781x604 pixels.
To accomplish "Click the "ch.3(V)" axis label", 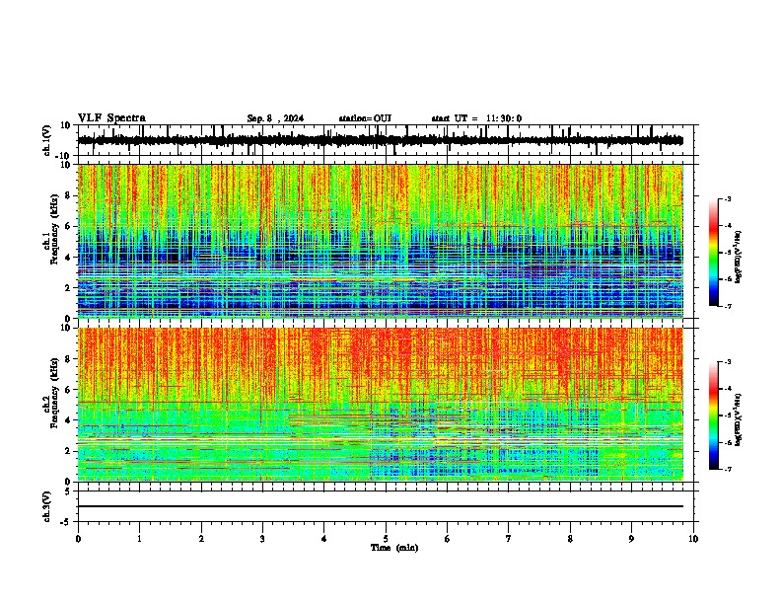I will click(47, 506).
